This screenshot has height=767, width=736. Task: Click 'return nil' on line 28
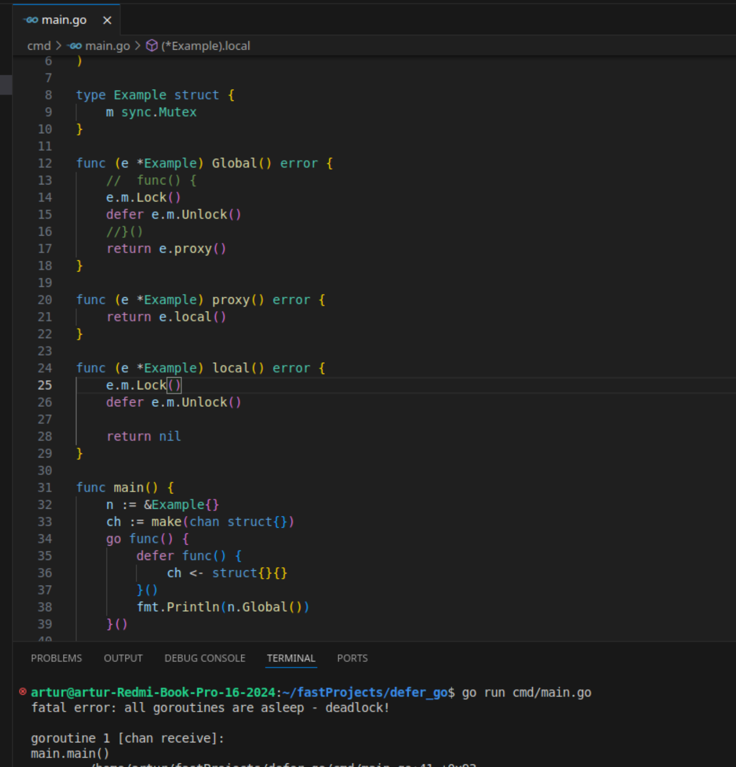tap(143, 436)
